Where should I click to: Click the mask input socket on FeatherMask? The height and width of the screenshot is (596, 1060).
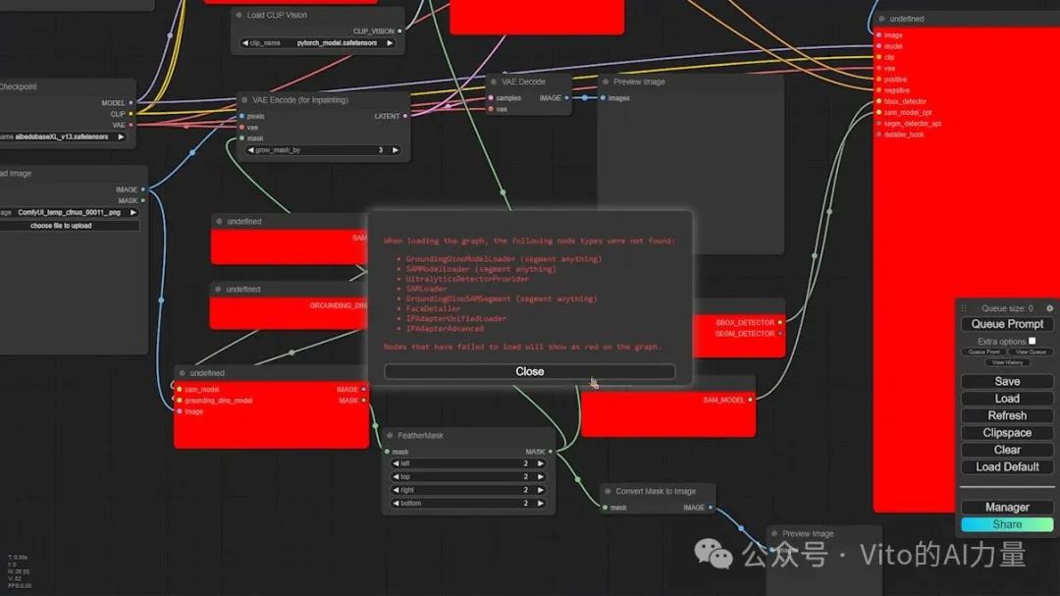coord(387,452)
